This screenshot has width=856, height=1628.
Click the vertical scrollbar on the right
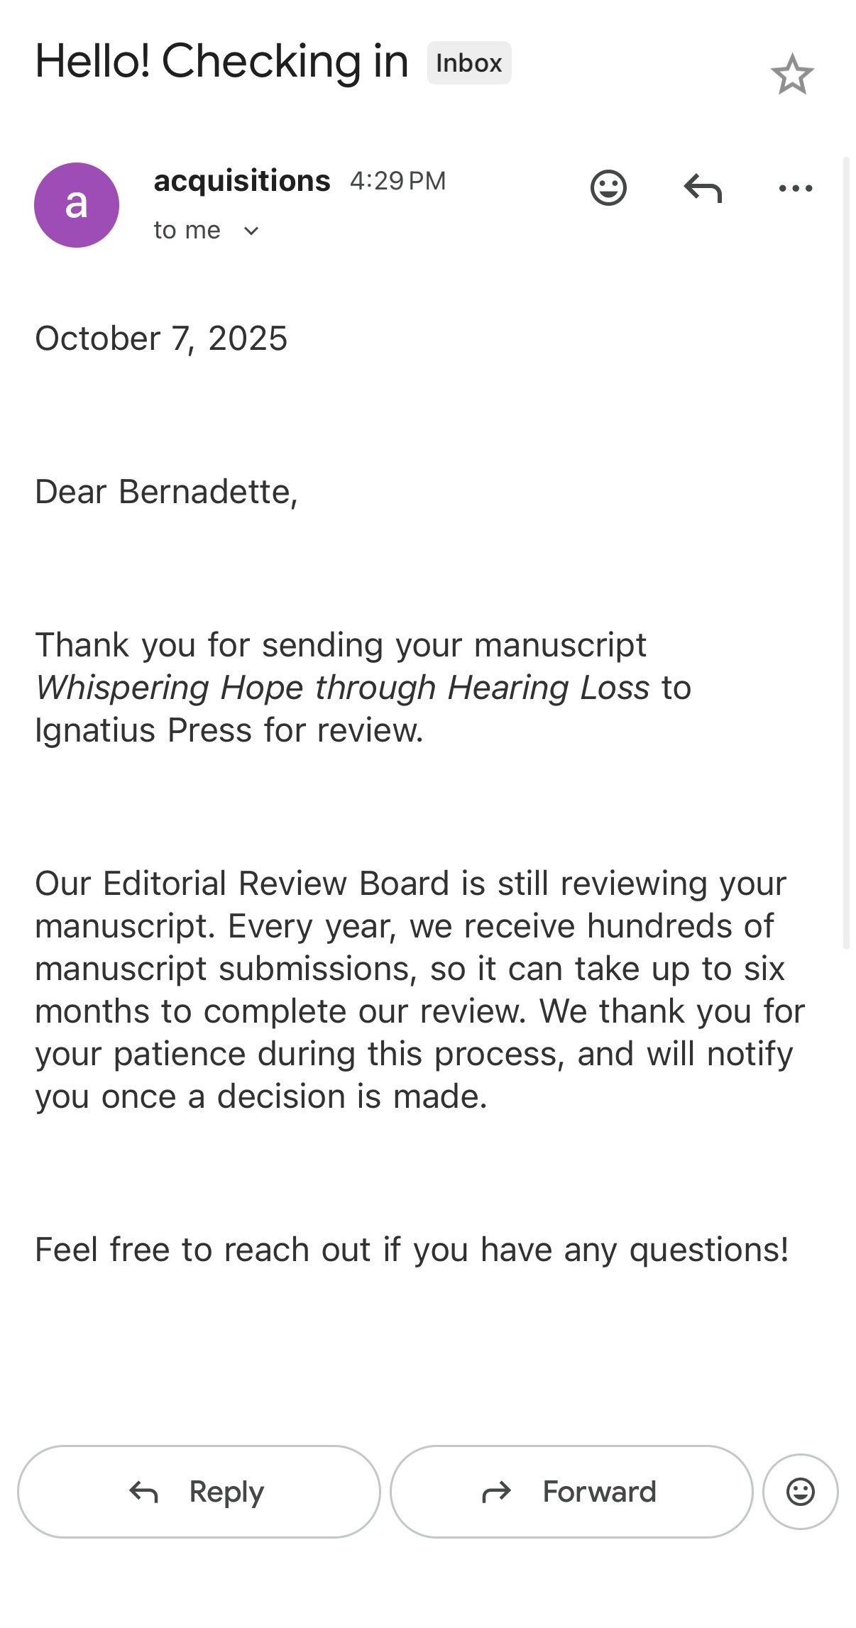pyautogui.click(x=845, y=554)
